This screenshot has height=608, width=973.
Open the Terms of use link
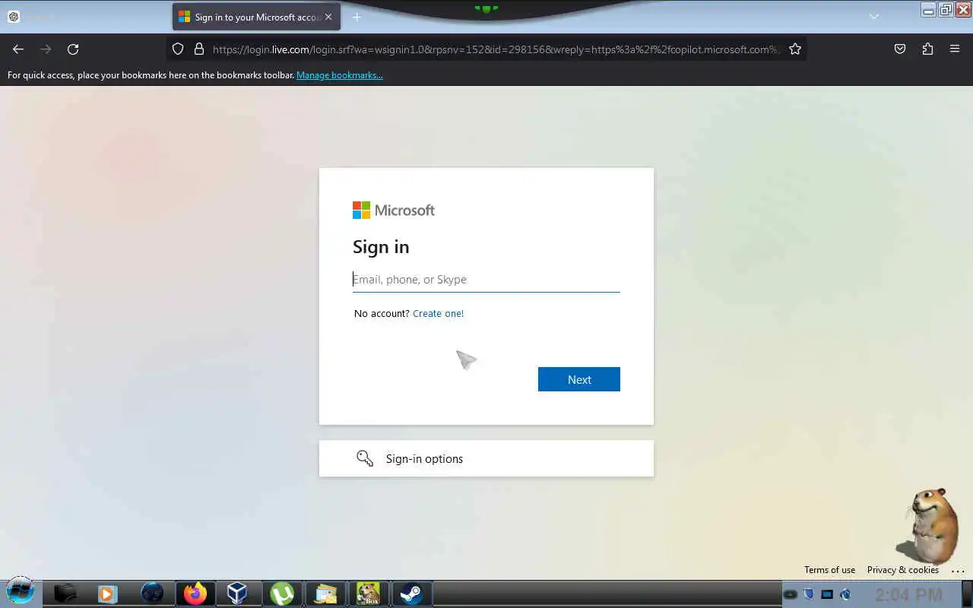(829, 570)
